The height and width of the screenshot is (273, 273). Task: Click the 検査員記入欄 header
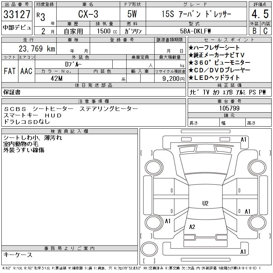tap(70, 131)
